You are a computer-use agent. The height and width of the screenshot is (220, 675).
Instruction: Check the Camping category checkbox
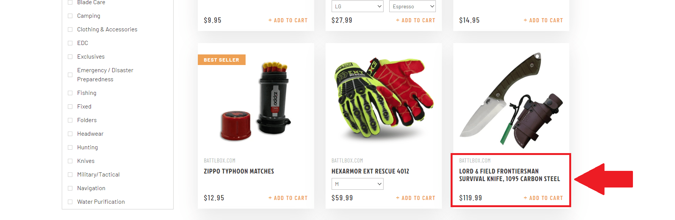70,16
